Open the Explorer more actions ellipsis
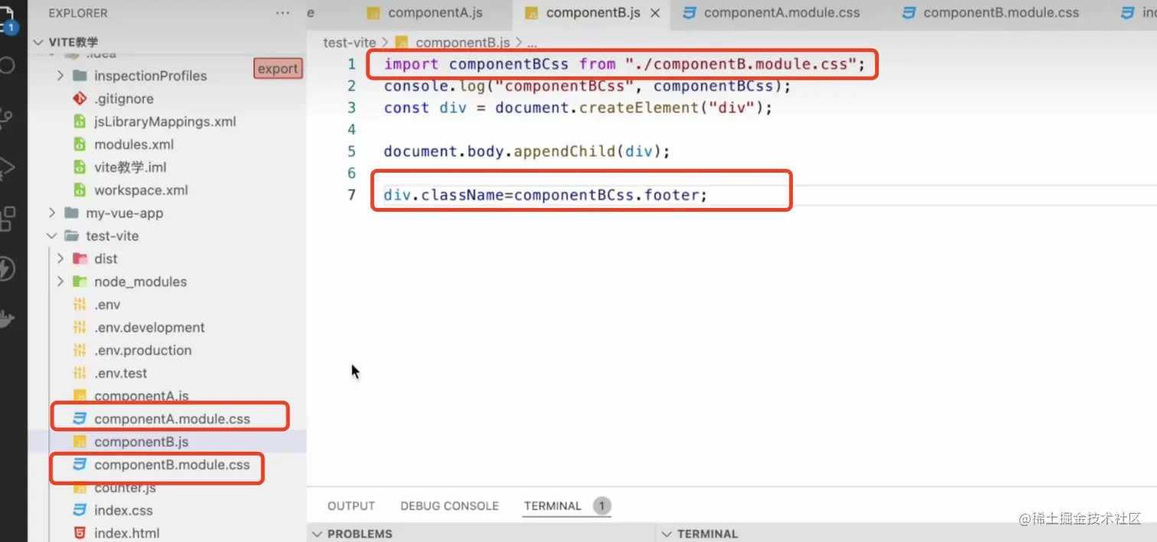 pyautogui.click(x=282, y=13)
